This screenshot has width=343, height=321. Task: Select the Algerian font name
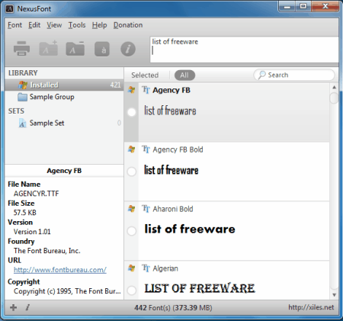[x=165, y=268]
